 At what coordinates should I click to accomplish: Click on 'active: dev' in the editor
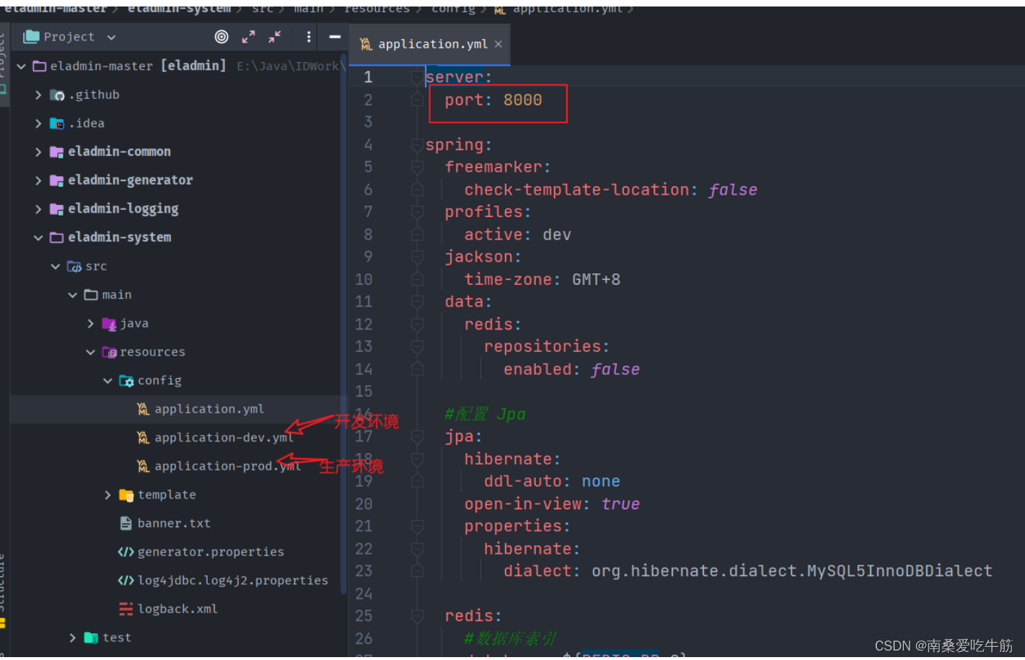coord(517,235)
